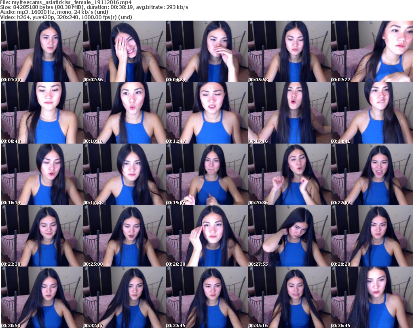Open the thumbnail timestamped 00:01:30
Screen dimensions: 414x328
[x=42, y=51]
